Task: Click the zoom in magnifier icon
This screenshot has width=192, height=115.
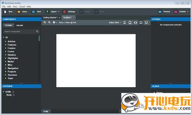Action: [x=45, y=22]
